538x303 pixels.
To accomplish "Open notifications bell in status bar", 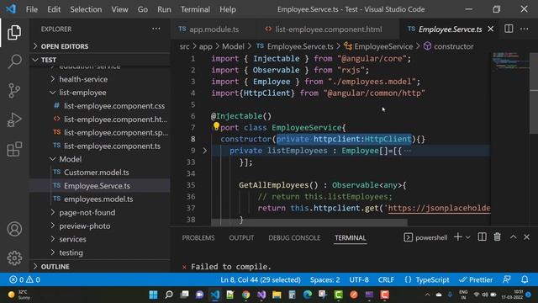I will click(x=525, y=279).
